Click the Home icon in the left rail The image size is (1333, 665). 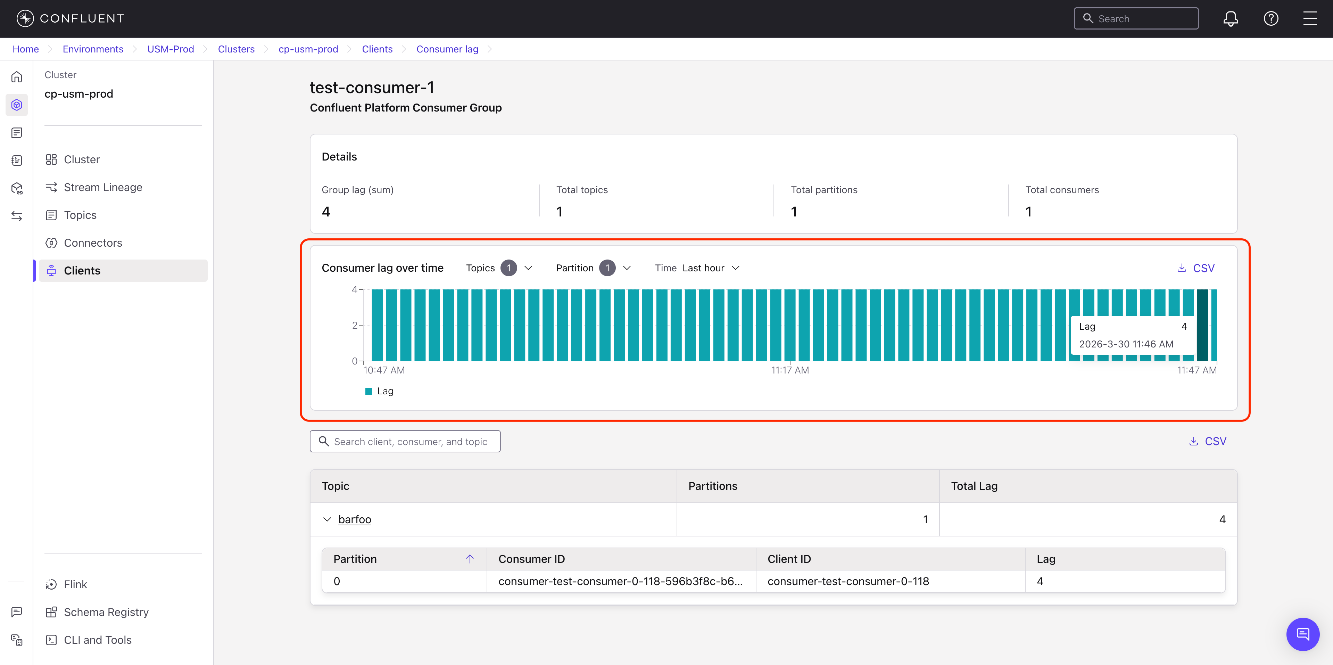(17, 77)
